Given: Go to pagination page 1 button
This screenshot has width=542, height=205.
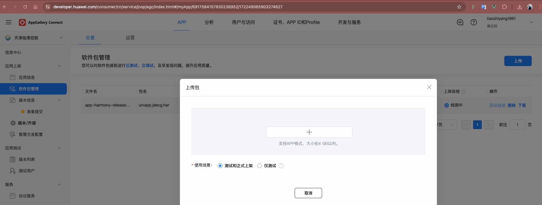Looking at the screenshot, I should point(477,125).
